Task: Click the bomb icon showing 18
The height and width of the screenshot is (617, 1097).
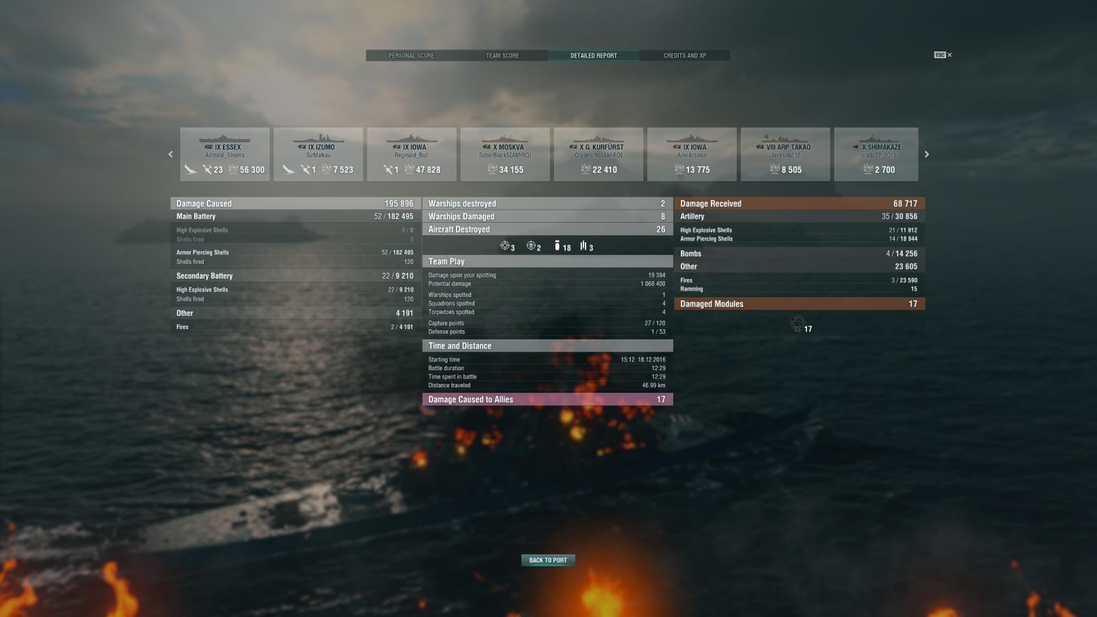Action: tap(557, 245)
